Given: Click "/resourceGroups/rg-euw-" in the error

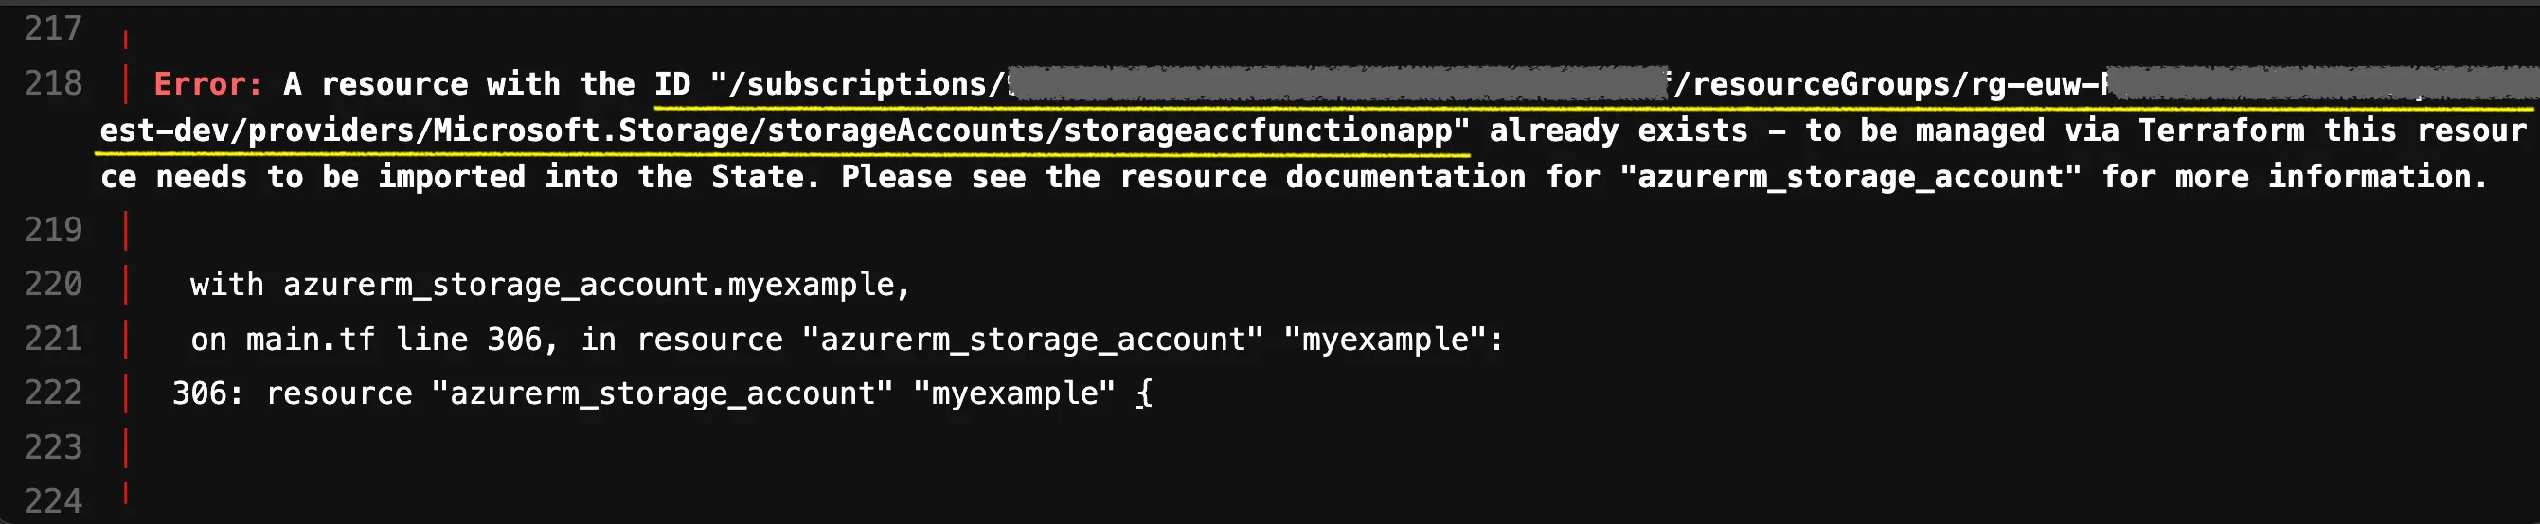Looking at the screenshot, I should [1887, 85].
